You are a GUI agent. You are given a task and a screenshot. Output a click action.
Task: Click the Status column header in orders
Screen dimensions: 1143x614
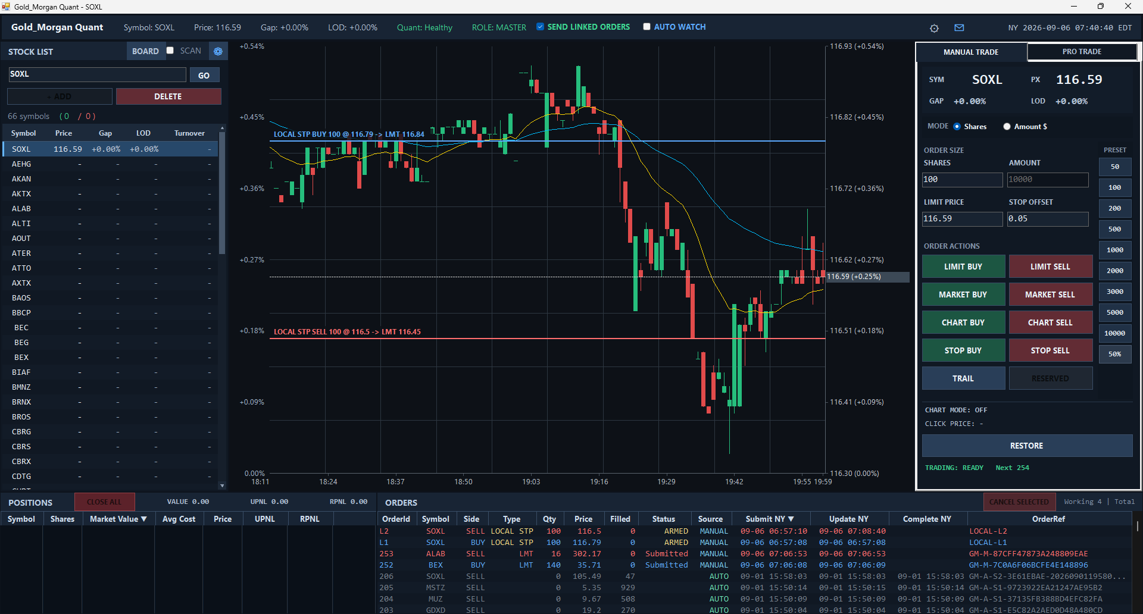pos(663,519)
